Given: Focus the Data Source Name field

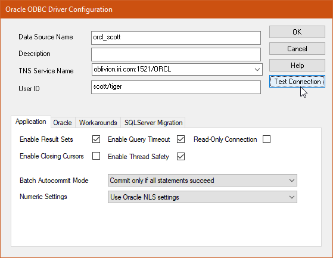Looking at the screenshot, I should [x=176, y=38].
